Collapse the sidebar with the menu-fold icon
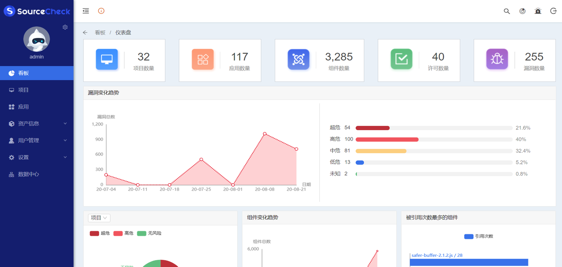This screenshot has width=562, height=267. pos(86,11)
